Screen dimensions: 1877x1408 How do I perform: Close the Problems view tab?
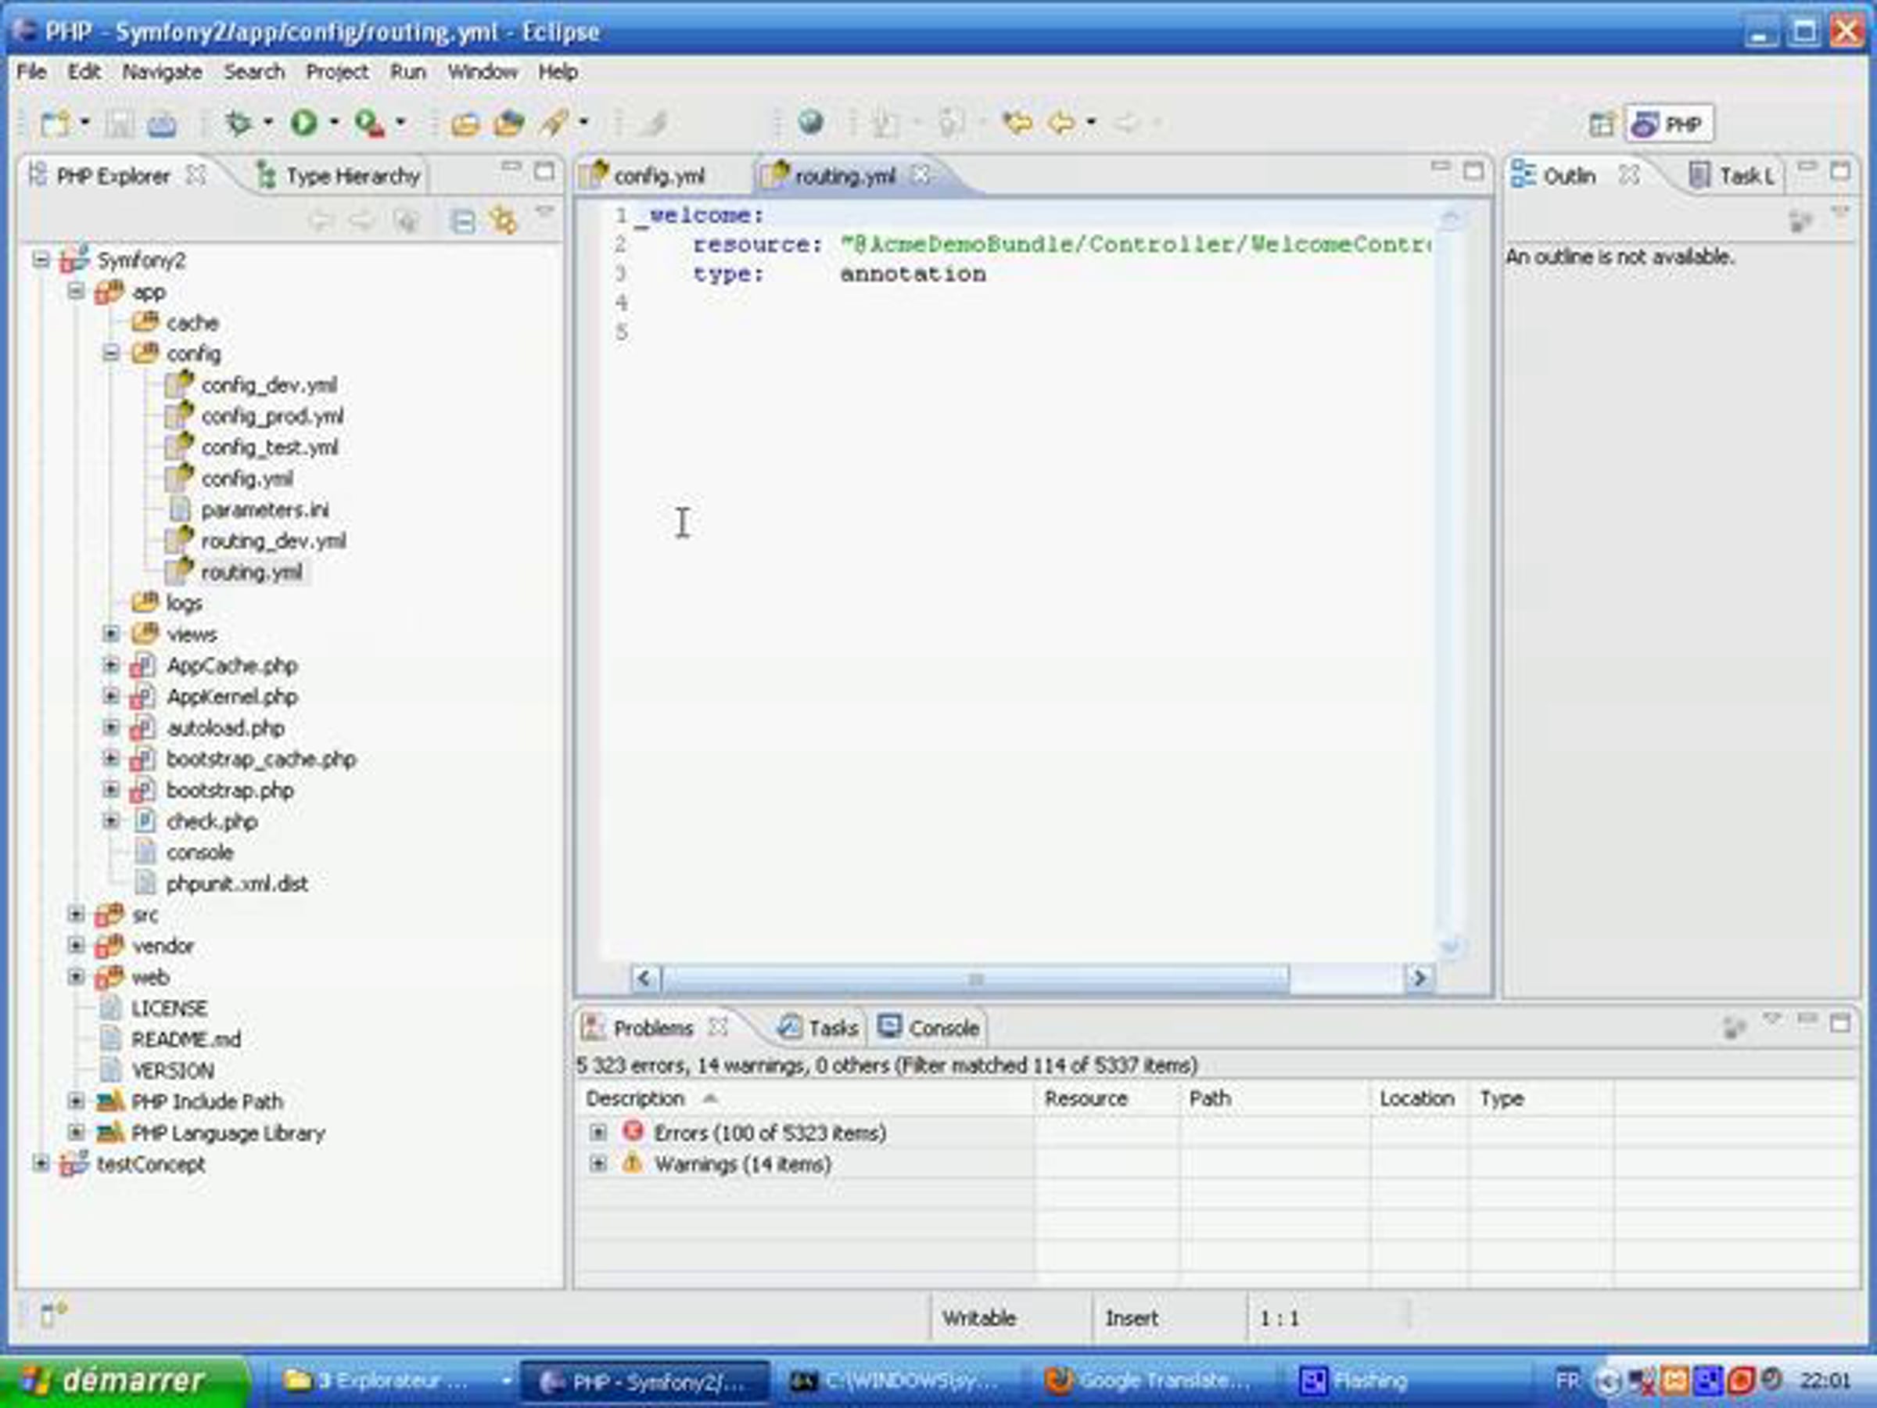(718, 1027)
